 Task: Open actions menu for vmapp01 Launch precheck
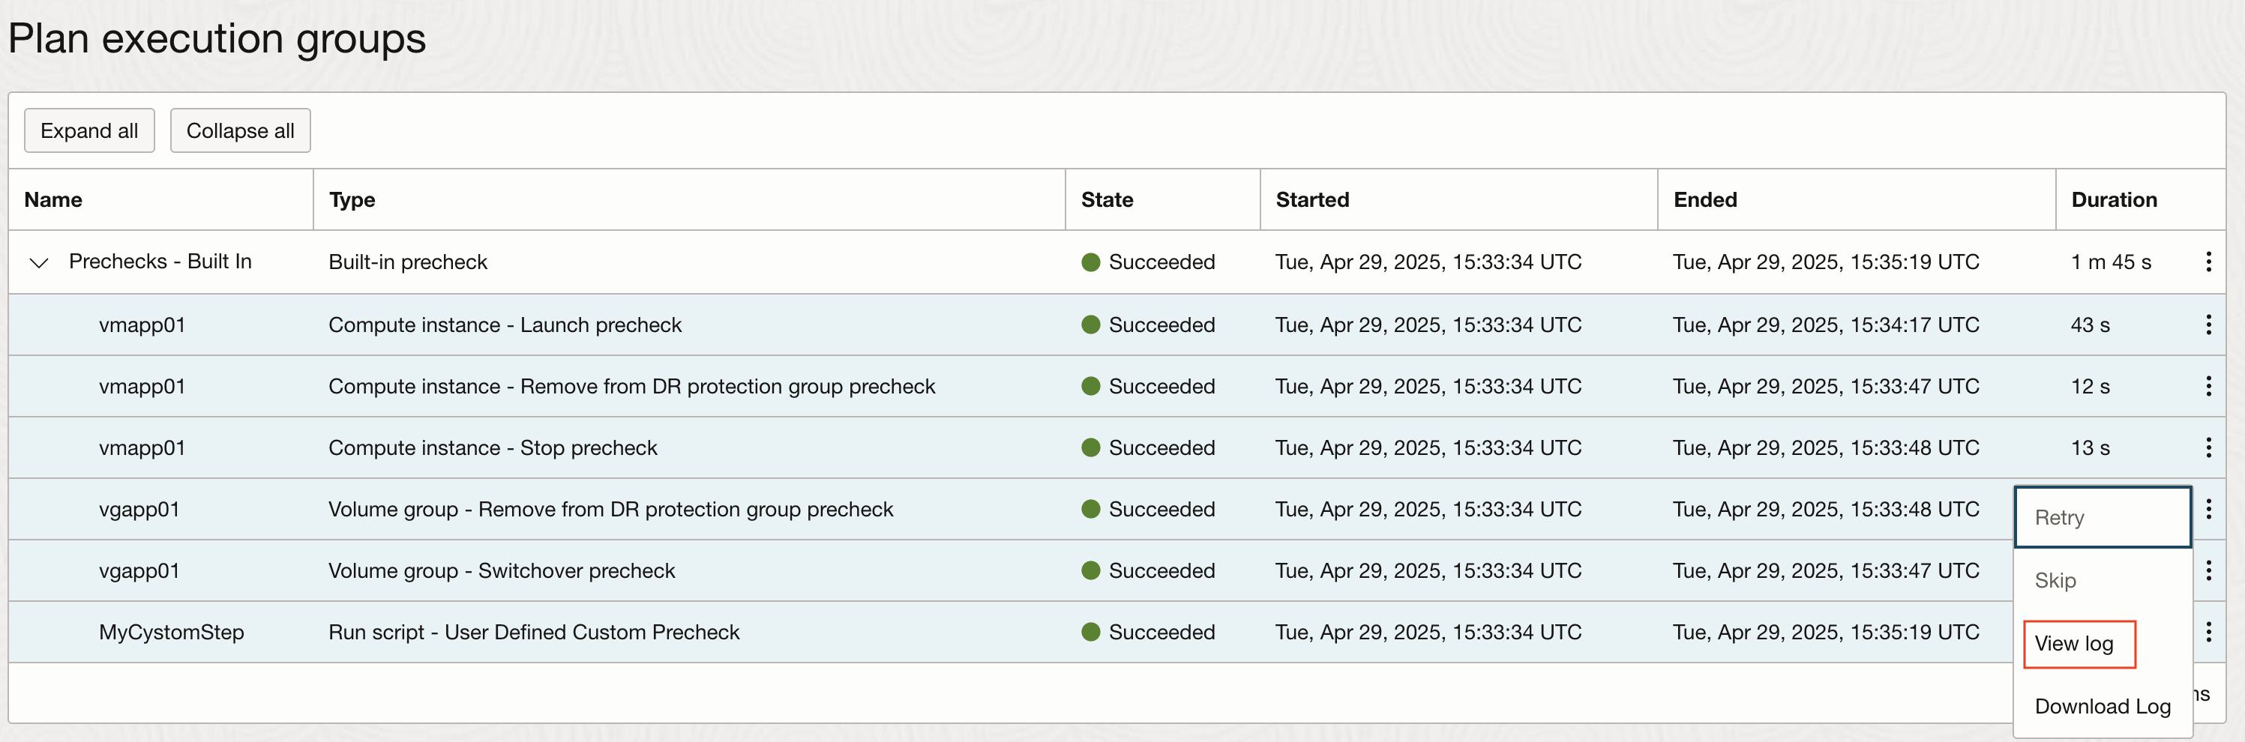click(x=2208, y=324)
